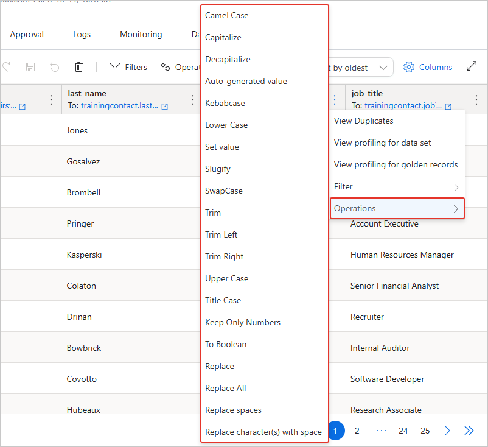Click the Jones last name cell
This screenshot has width=488, height=447.
click(x=131, y=130)
